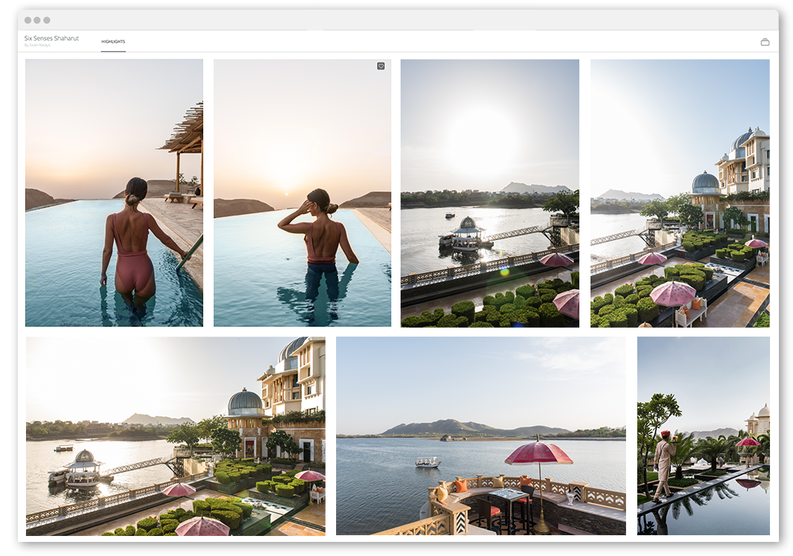Screen dimensions: 793x556
Task: Click the green maximize window button
Action: point(47,20)
